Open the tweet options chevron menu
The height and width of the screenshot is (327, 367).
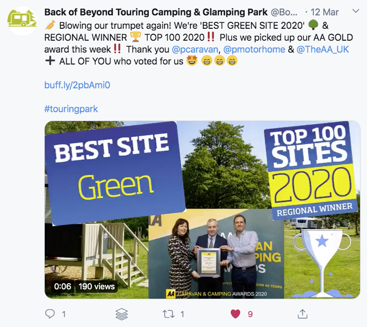[356, 11]
